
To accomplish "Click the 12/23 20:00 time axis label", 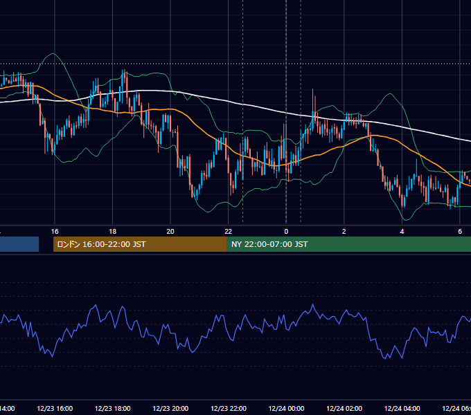I will [x=170, y=408].
